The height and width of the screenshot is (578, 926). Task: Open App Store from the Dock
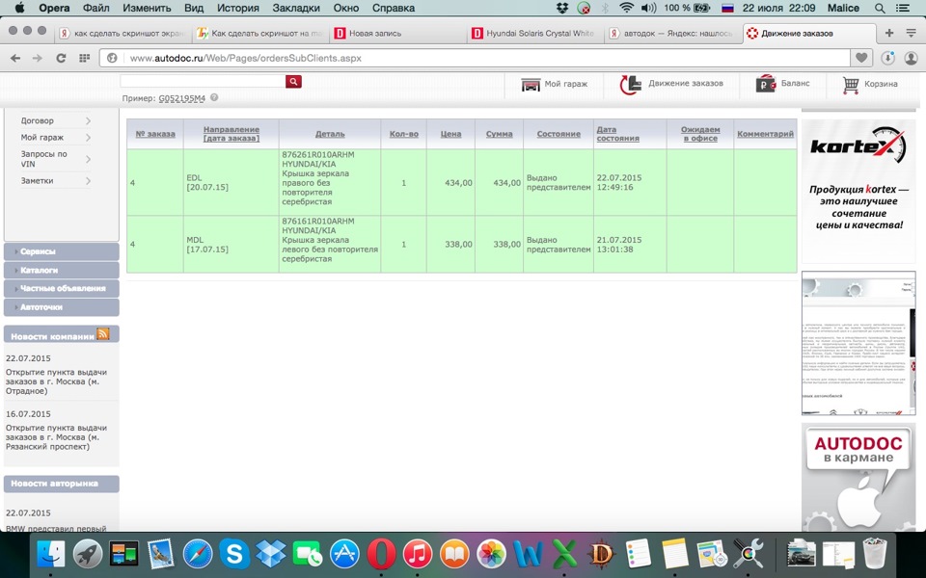(x=344, y=555)
